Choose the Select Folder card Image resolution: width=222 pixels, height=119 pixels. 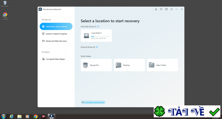162,65
